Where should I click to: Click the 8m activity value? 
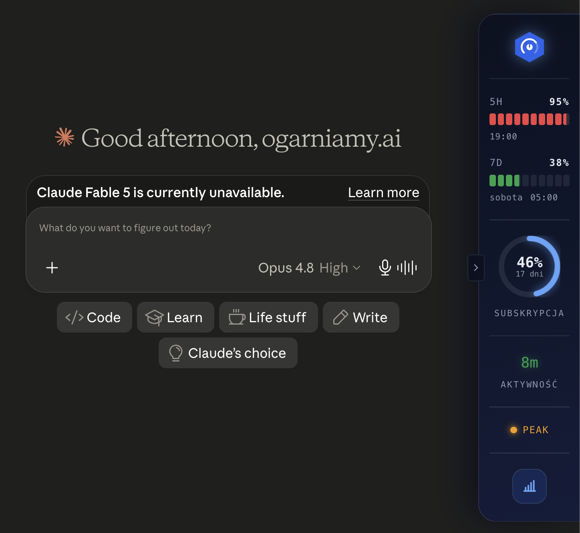530,363
